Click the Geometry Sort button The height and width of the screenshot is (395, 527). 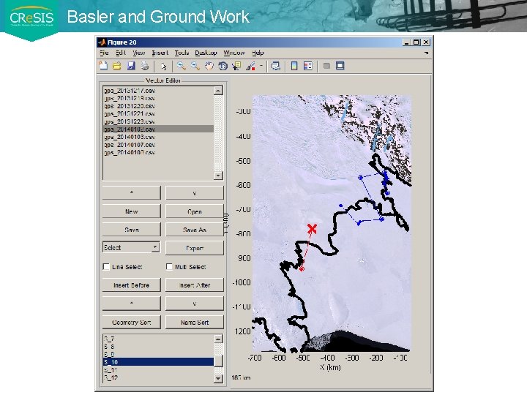tap(132, 322)
